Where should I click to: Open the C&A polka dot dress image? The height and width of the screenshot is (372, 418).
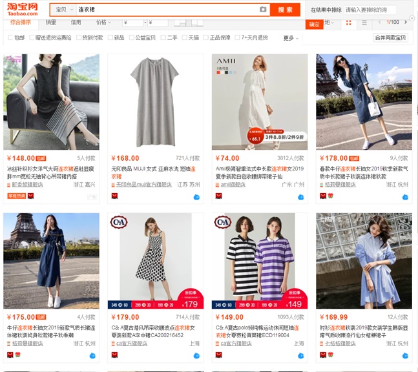coord(156,261)
